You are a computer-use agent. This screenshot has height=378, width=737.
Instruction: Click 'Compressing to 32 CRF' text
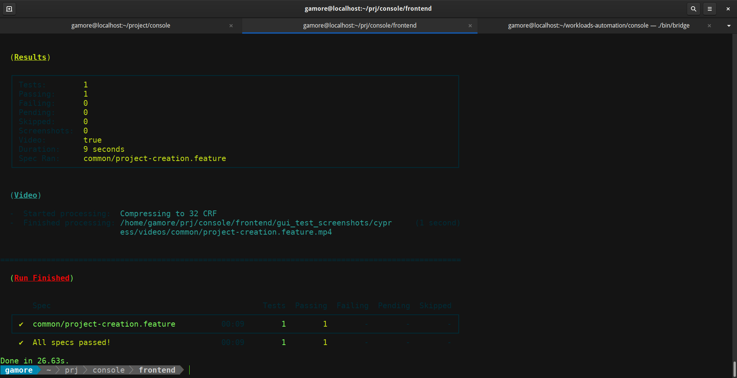pyautogui.click(x=169, y=214)
